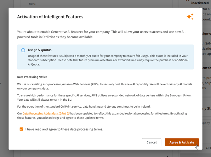This screenshot has height=157, width=211.
Task: Click the 'Usage & Quotas' heading
Action: [x=40, y=50]
